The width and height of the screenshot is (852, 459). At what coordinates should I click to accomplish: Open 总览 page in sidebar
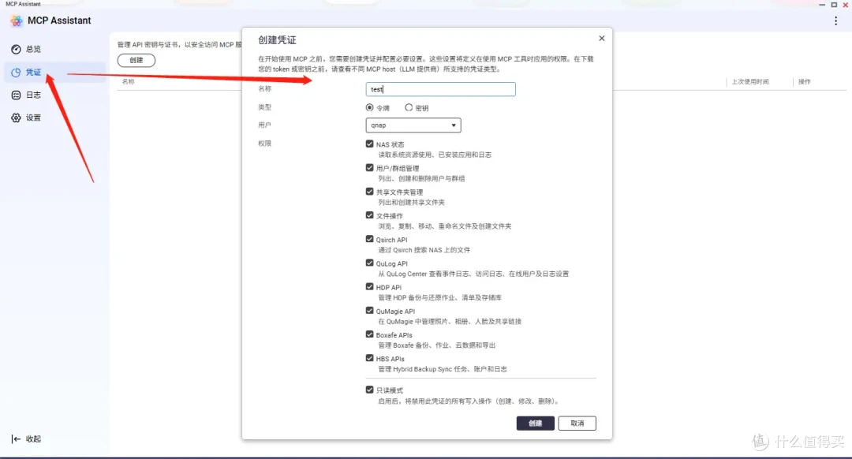pos(33,50)
